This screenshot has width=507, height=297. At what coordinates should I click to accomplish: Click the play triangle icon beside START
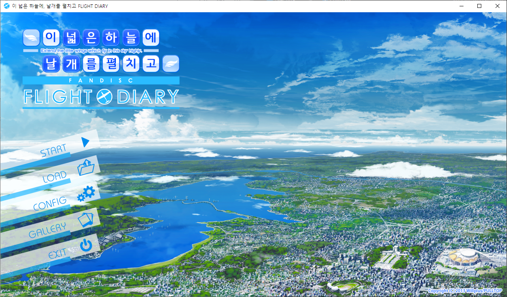click(x=85, y=141)
